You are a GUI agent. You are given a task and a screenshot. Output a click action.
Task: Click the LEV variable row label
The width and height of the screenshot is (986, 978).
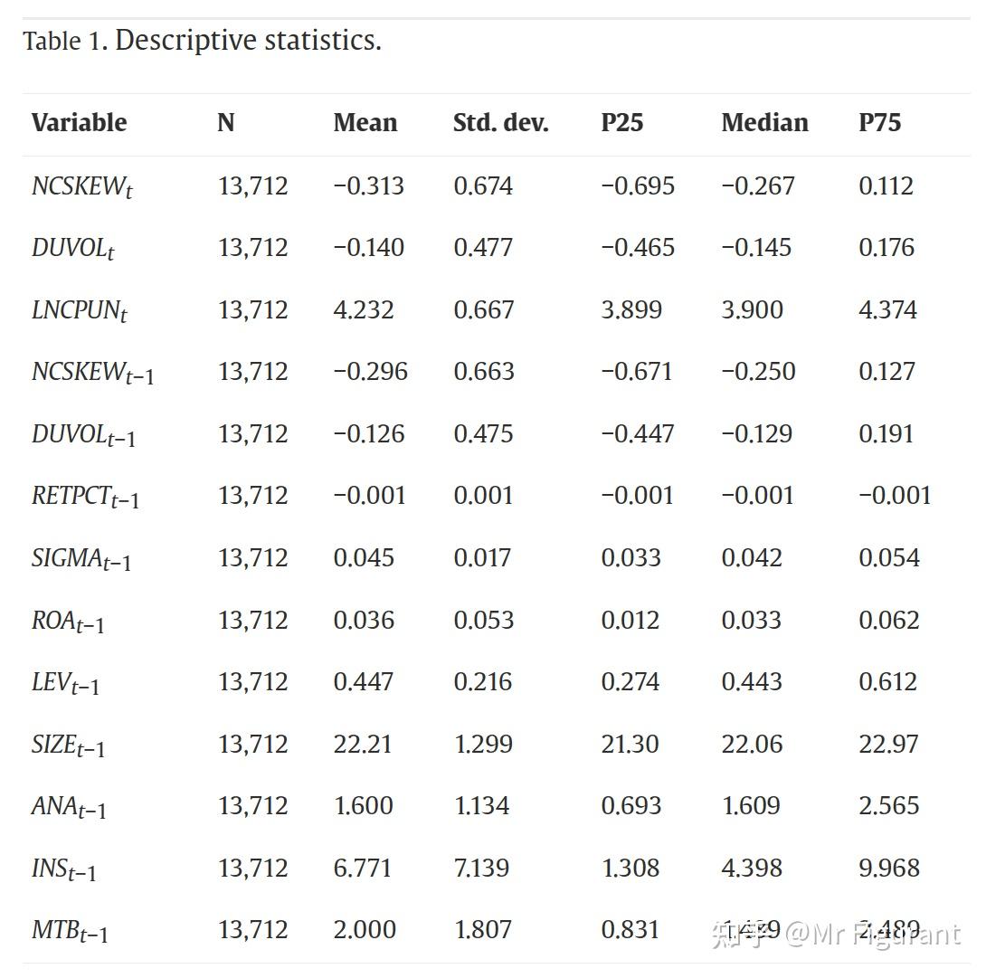coord(65,683)
